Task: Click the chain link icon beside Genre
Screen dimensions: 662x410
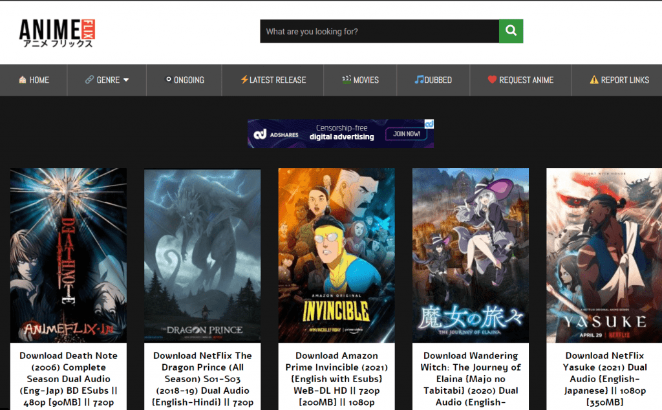Action: 89,80
